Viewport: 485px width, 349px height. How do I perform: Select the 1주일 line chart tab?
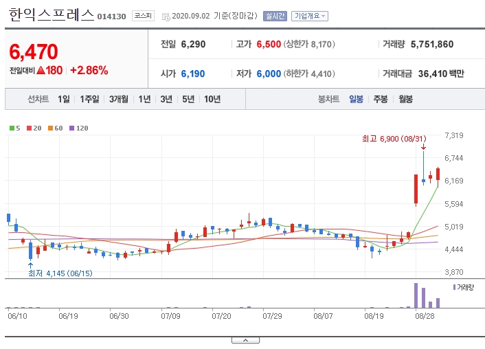[89, 99]
